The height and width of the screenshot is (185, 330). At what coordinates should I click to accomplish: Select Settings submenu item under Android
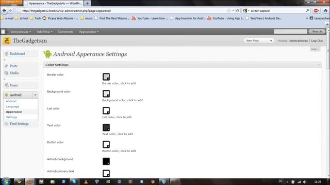tap(11, 117)
